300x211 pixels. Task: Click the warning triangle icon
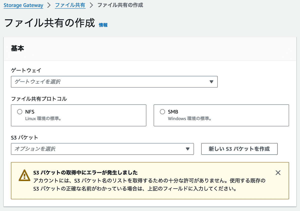[x=24, y=175]
